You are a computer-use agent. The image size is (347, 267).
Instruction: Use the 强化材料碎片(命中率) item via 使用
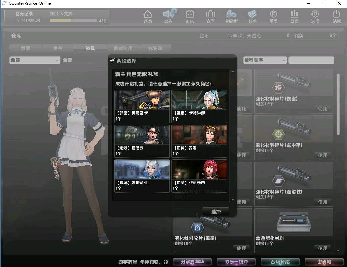[322, 155]
